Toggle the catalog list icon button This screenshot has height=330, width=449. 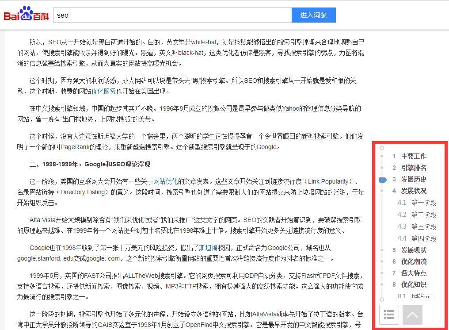389,315
